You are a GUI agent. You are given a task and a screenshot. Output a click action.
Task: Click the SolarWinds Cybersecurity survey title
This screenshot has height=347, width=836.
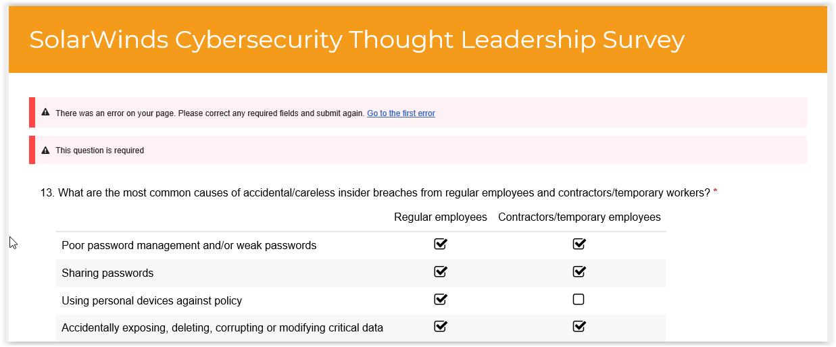(x=357, y=40)
